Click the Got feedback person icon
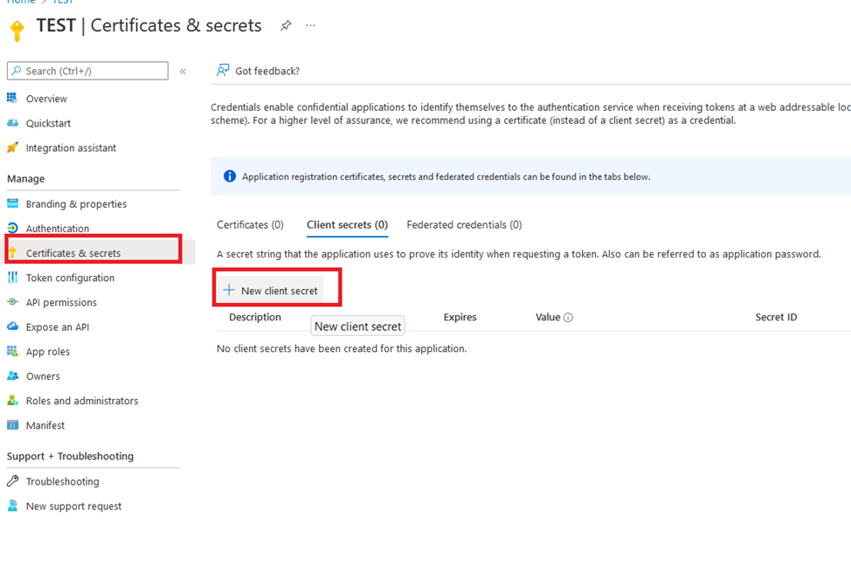The height and width of the screenshot is (585, 851). (x=223, y=70)
